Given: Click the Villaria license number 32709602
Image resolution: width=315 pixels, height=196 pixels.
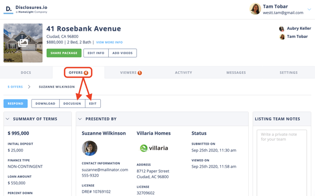Looking at the screenshot, I should (x=145, y=193).
